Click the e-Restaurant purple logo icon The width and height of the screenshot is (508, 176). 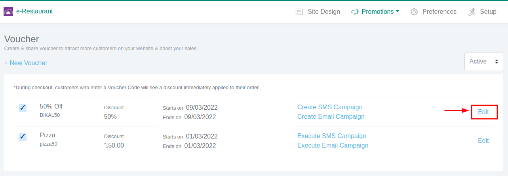pyautogui.click(x=8, y=12)
